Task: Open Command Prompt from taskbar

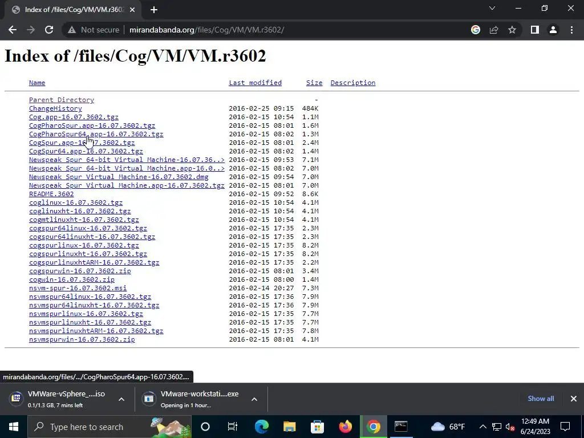Action: point(401,427)
